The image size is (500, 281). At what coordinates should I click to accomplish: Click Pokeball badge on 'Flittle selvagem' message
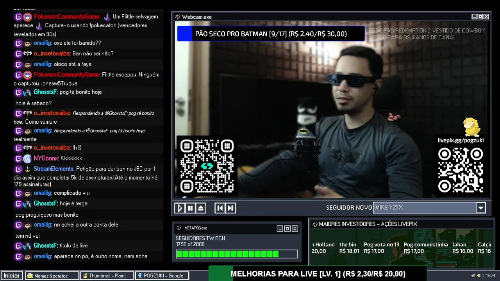(x=27, y=17)
